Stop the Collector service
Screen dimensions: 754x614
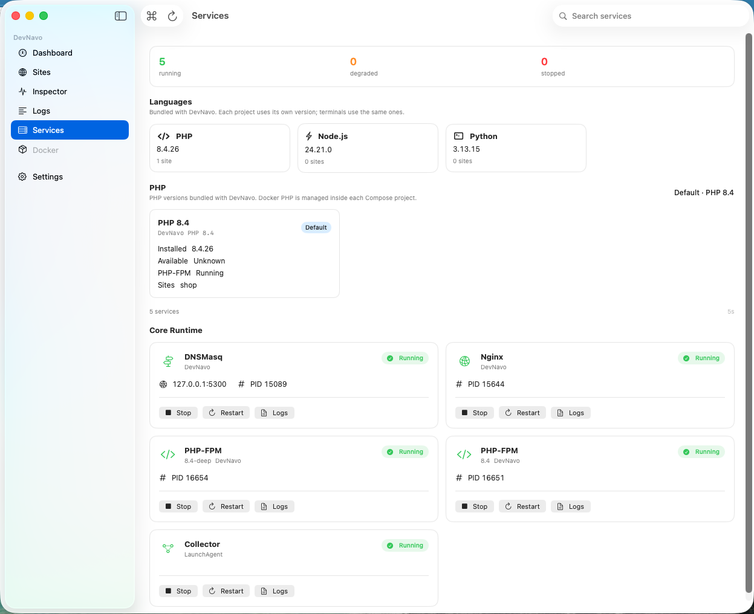(178, 591)
